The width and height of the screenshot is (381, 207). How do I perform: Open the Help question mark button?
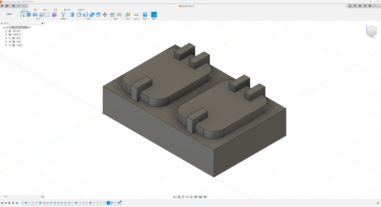[370, 6]
